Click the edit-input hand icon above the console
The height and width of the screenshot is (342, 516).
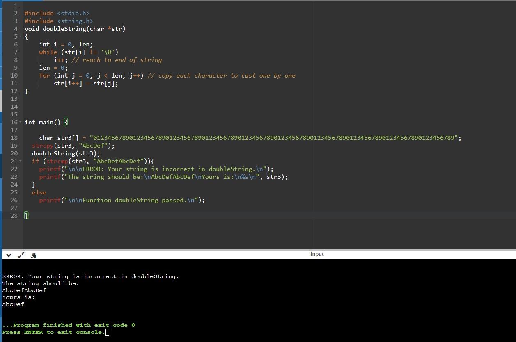[33, 255]
